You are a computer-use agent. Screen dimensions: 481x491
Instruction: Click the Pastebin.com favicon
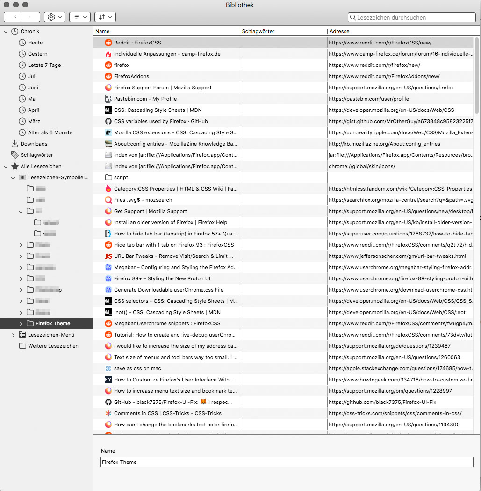pyautogui.click(x=108, y=99)
